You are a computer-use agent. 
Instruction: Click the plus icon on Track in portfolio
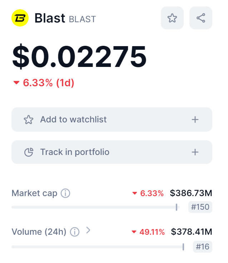coord(195,152)
